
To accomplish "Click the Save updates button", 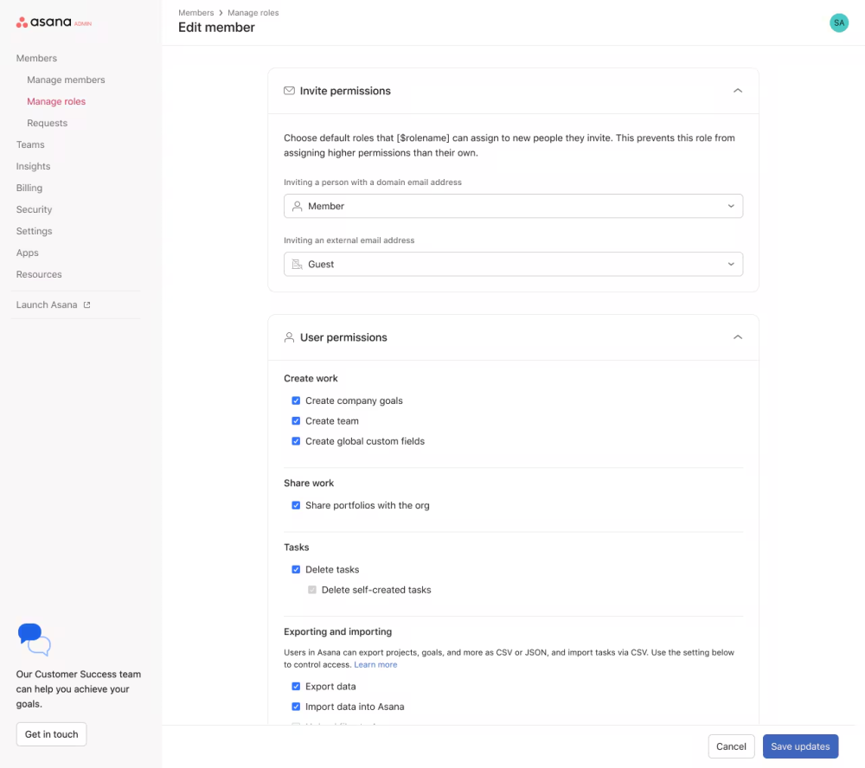I will (x=800, y=746).
